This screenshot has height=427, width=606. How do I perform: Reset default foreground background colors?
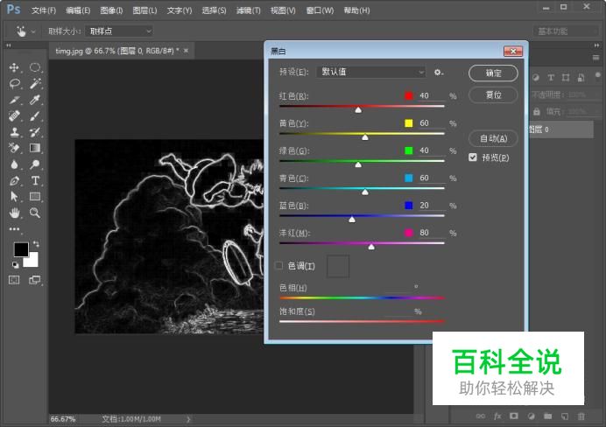(15, 265)
